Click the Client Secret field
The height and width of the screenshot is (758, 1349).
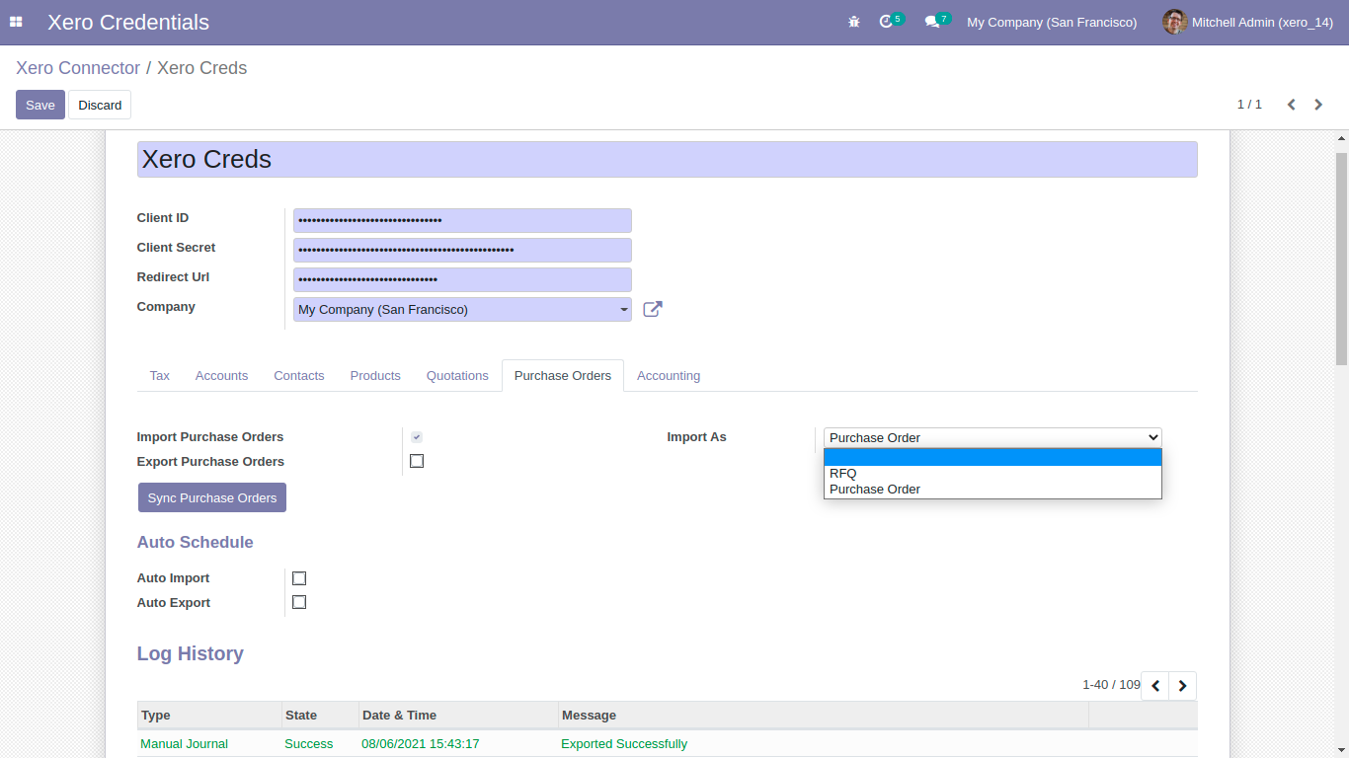click(x=462, y=250)
